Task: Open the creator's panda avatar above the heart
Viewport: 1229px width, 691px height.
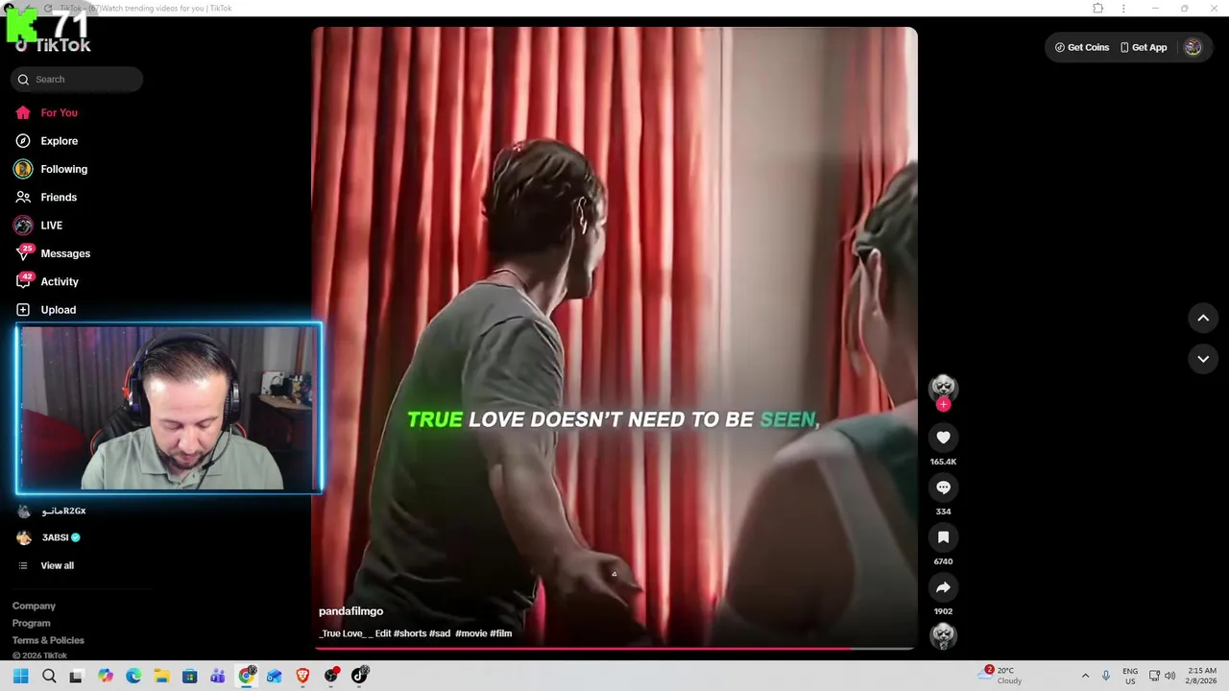Action: (x=943, y=387)
